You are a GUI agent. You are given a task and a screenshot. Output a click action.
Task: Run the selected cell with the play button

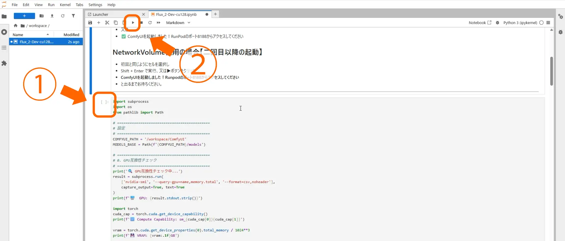tap(133, 22)
